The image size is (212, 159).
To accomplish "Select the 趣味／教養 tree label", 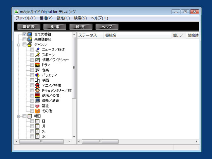I will 50,101.
